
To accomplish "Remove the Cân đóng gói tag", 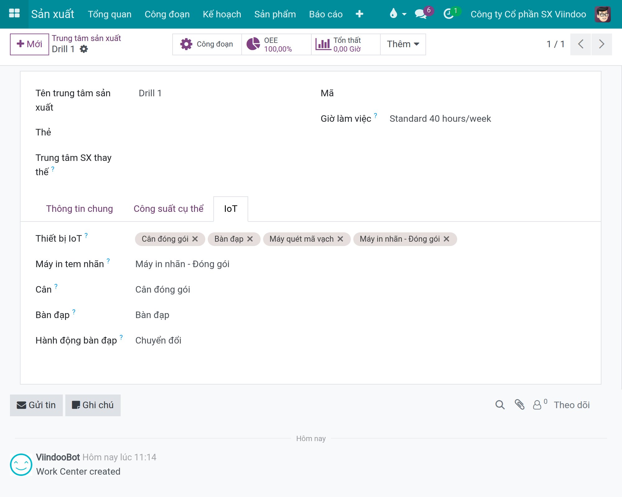I will pyautogui.click(x=195, y=239).
